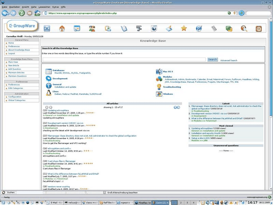273x205 pixels.
Task: Open Global Categories under Administration
Action: (x=17, y=100)
